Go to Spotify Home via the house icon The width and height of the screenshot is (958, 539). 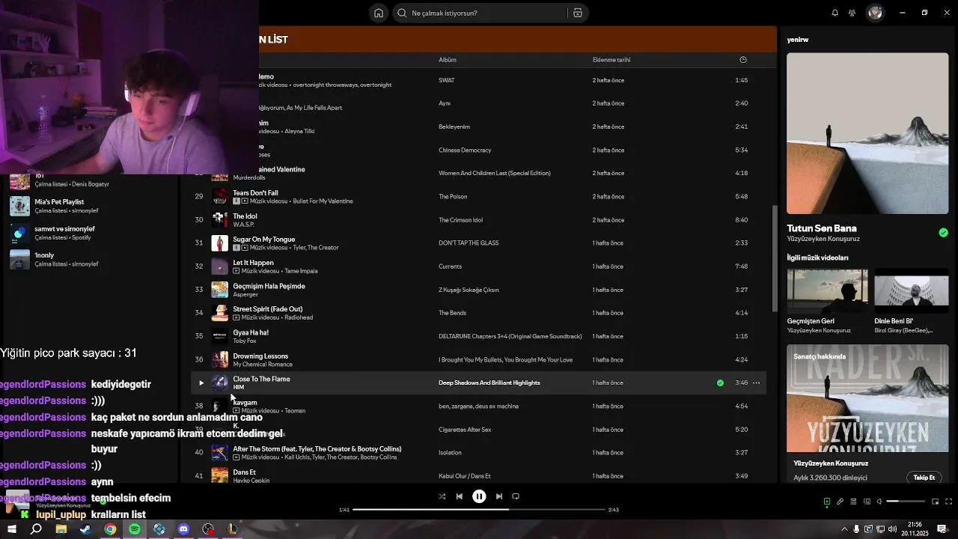379,13
